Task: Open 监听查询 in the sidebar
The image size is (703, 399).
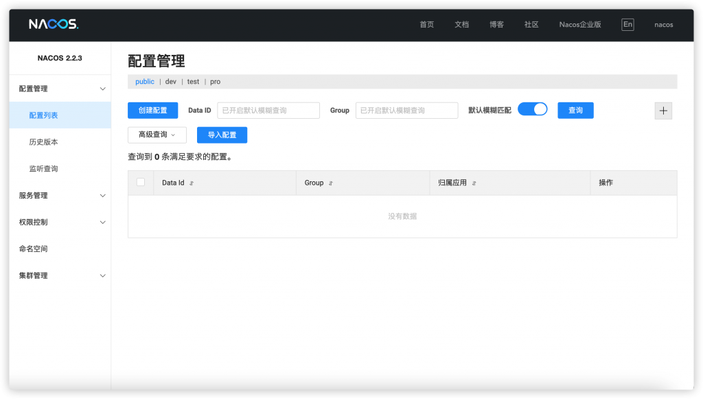Action: click(43, 169)
